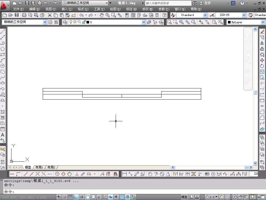The image size is (266, 200).
Task: Choose the Circle drawing tool
Action: 3,66
